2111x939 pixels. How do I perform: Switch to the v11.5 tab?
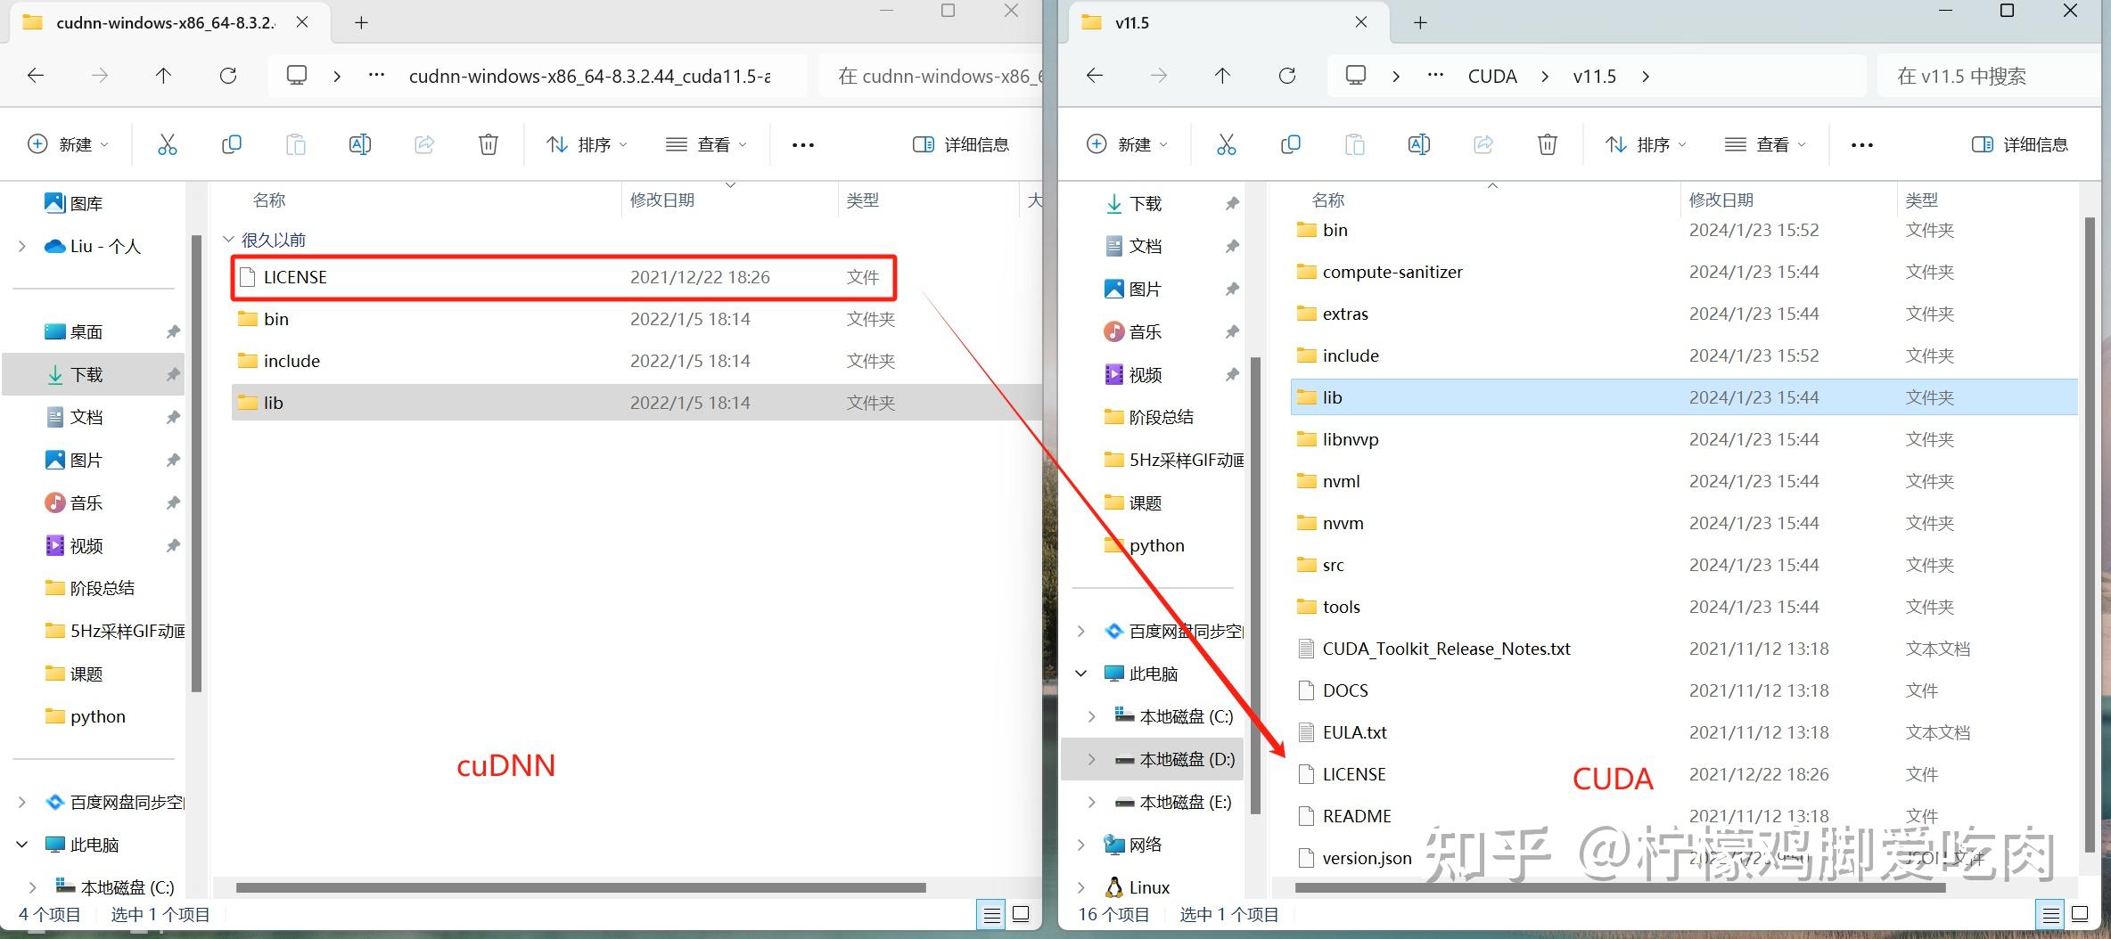(x=1132, y=22)
